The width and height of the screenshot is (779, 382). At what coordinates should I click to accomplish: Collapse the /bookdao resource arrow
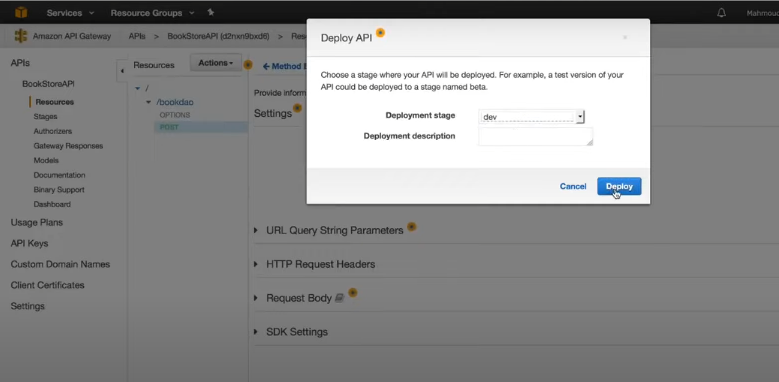coord(148,102)
